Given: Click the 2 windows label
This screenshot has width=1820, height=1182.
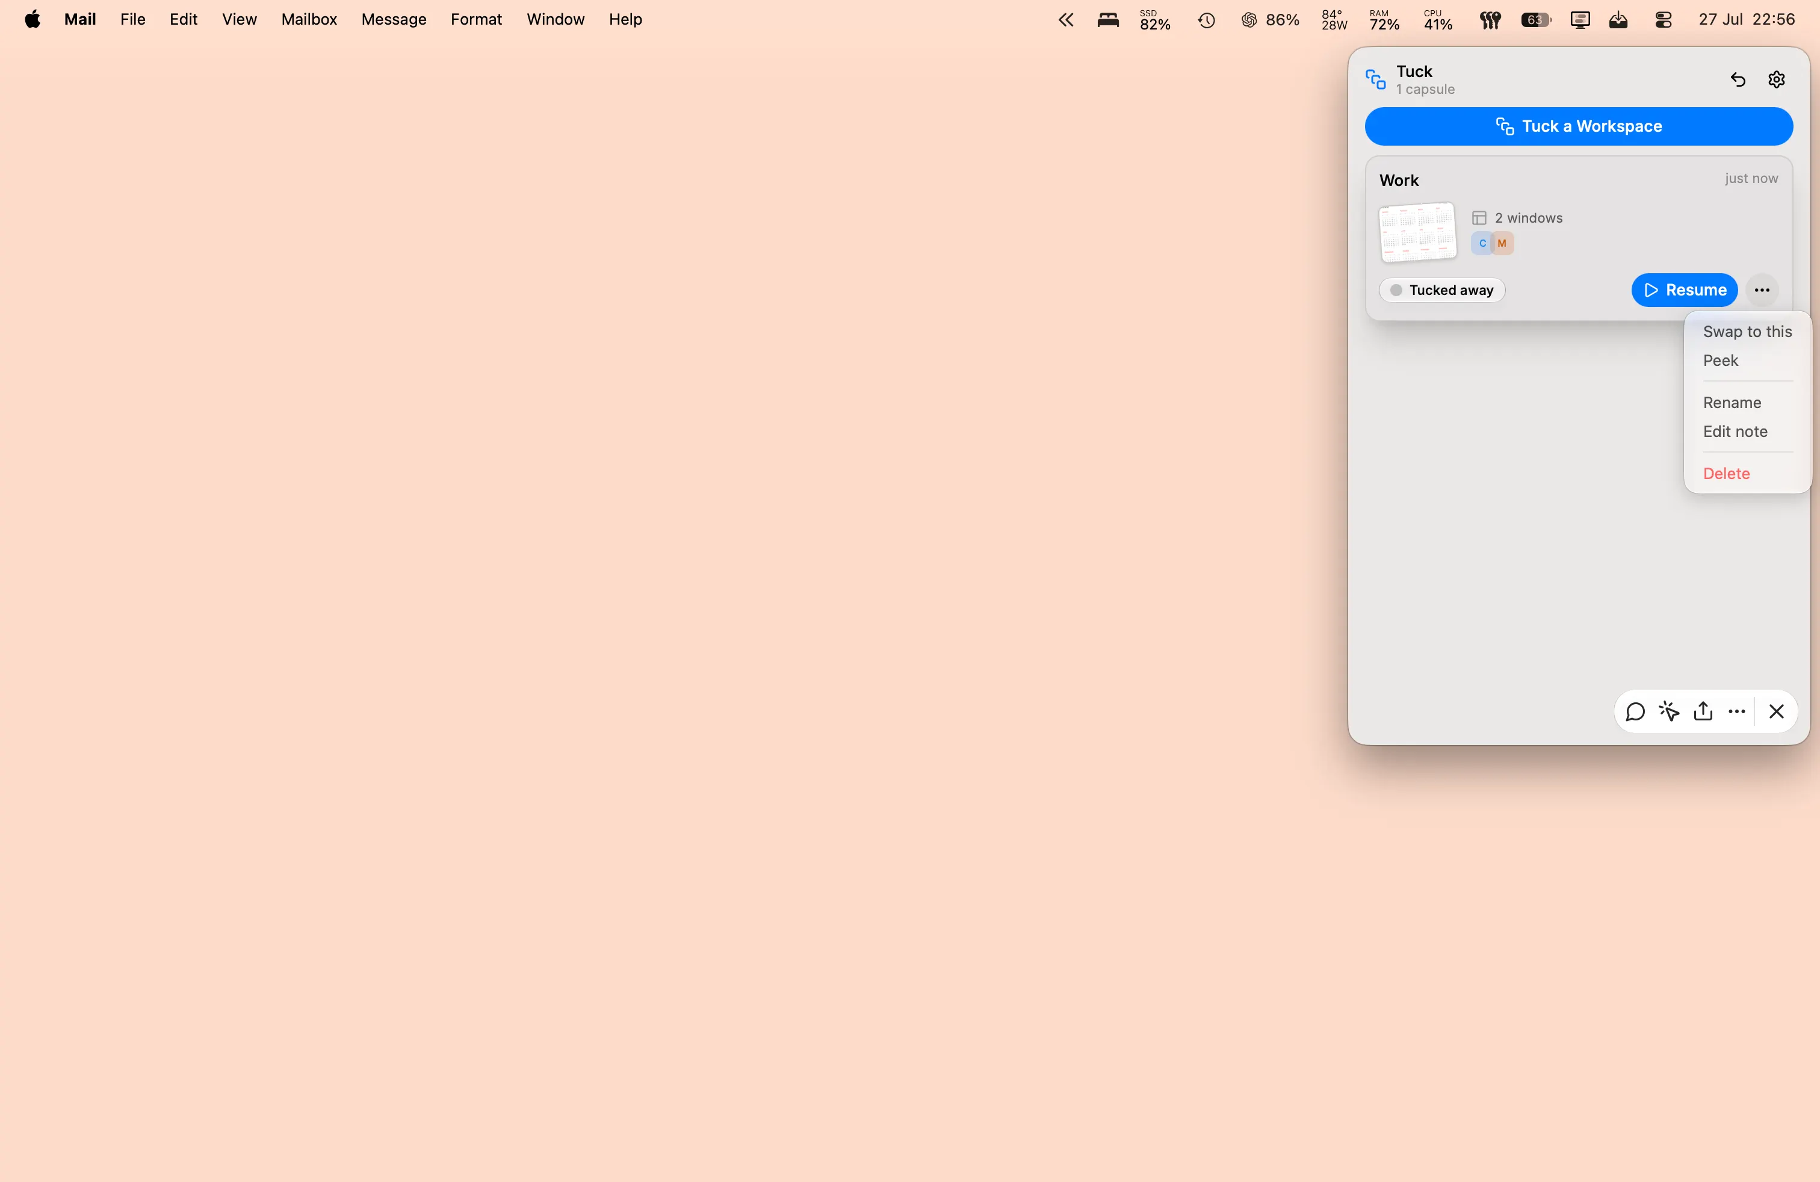Looking at the screenshot, I should (1528, 218).
